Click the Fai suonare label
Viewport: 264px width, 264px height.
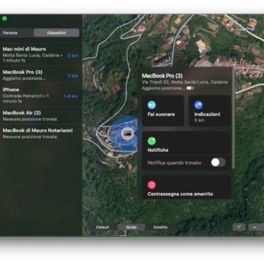pos(161,114)
